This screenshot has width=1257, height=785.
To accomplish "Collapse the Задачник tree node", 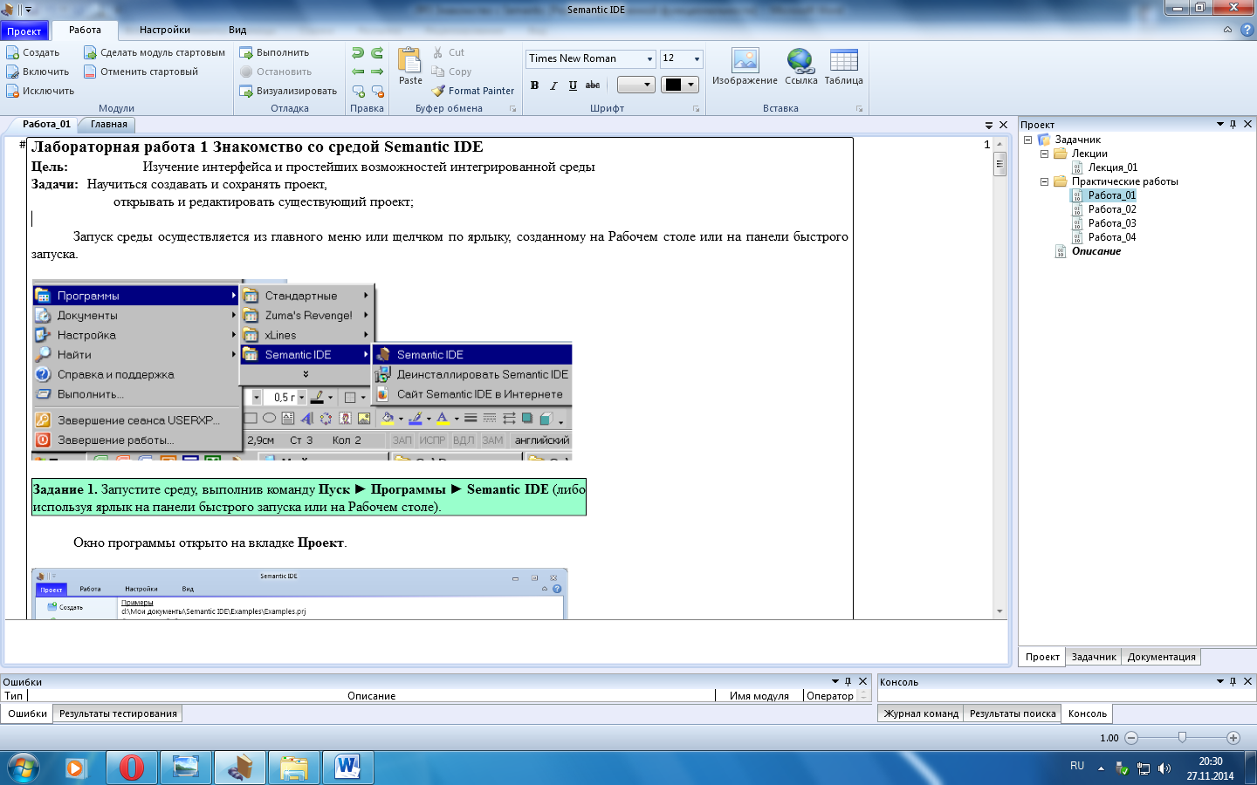I will tap(1027, 140).
